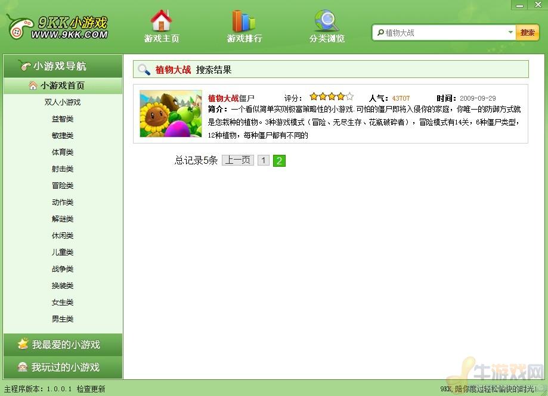Viewport: 548px width, 396px height.
Task: Click the magnifier icon in search box
Action: [x=380, y=33]
